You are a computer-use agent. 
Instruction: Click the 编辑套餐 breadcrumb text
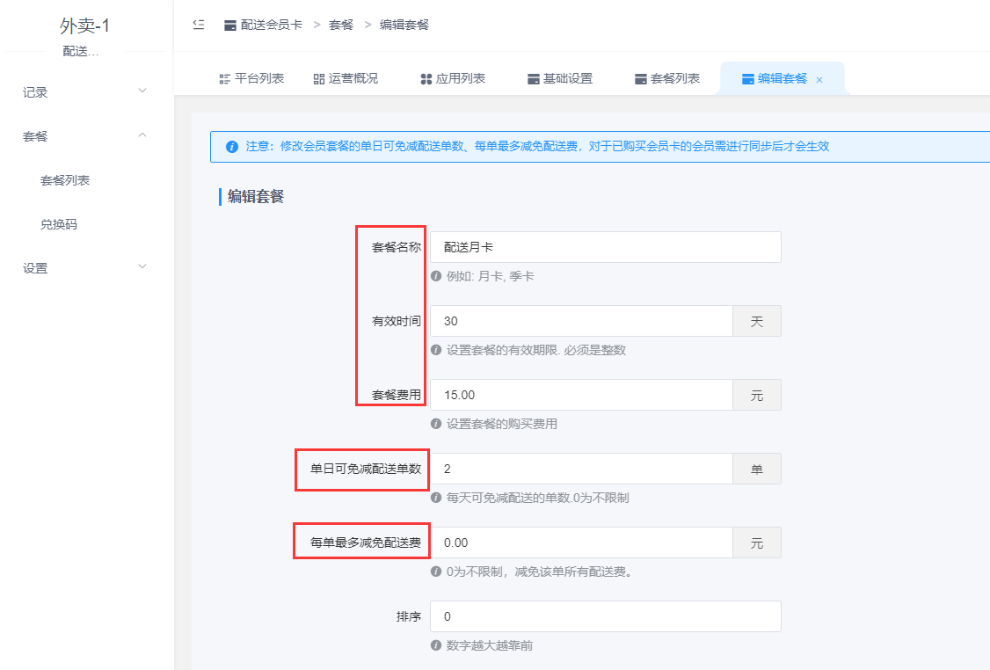(404, 25)
